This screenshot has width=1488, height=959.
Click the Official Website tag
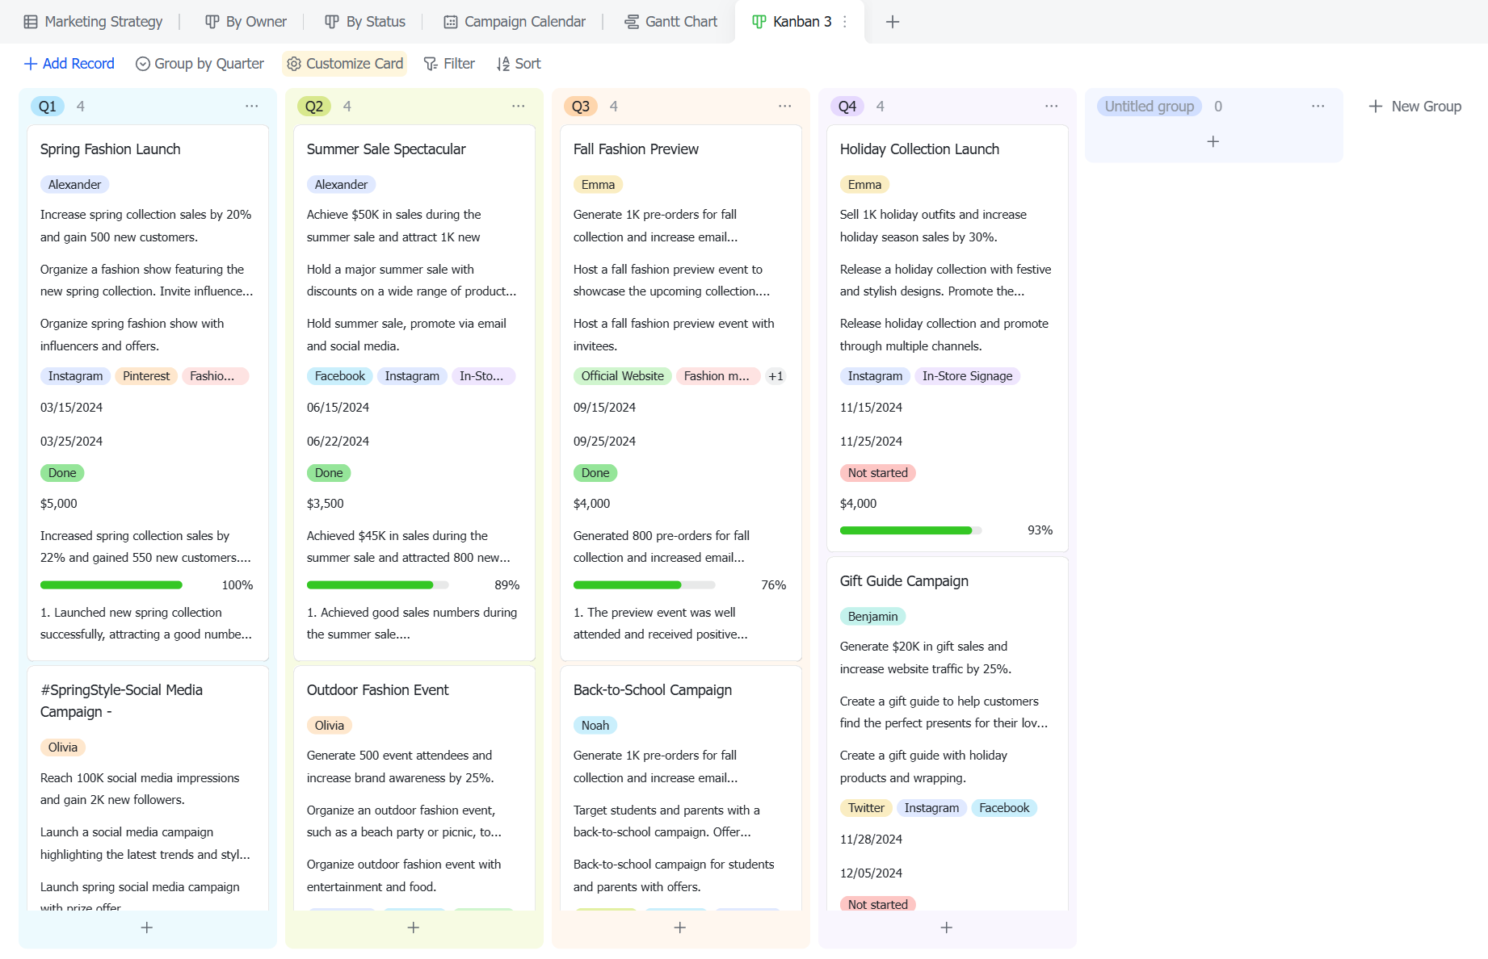(x=622, y=376)
